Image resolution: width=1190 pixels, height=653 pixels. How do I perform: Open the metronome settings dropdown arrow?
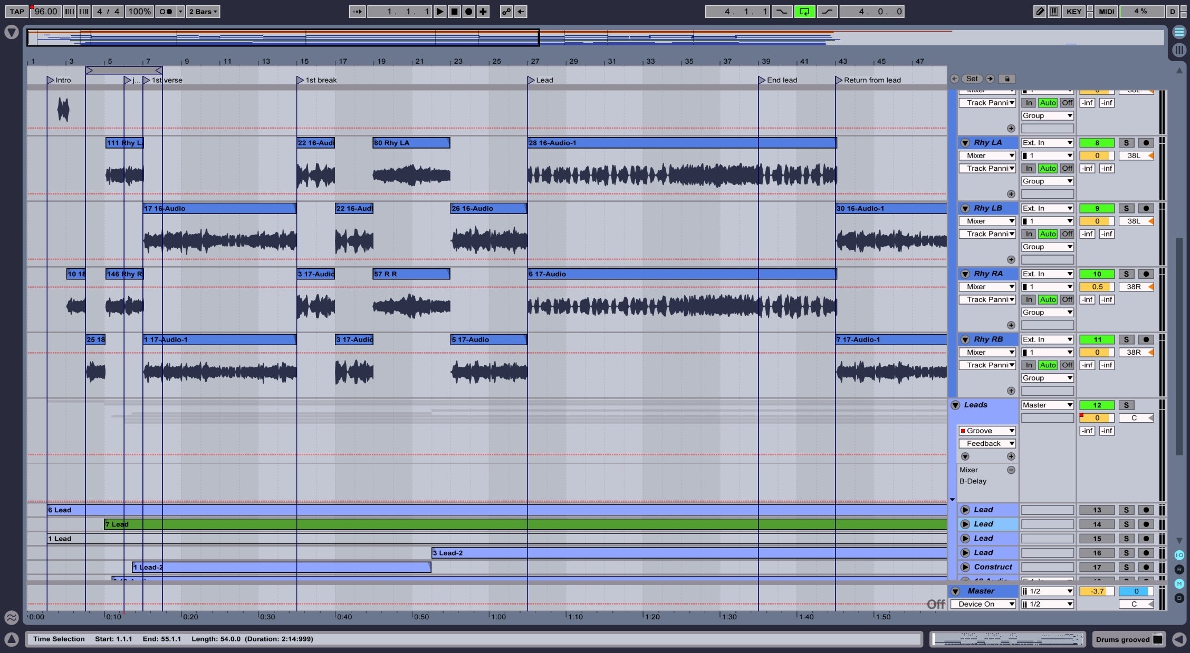tap(180, 12)
